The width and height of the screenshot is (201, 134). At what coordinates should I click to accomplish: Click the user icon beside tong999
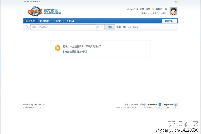coord(128,9)
